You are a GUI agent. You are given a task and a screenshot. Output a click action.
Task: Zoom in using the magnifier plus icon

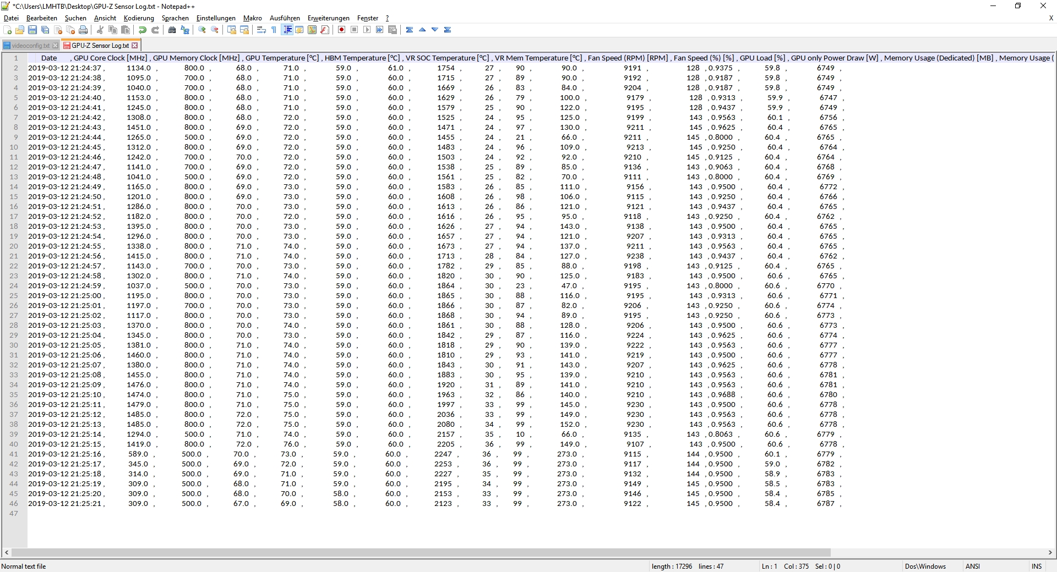pyautogui.click(x=202, y=30)
